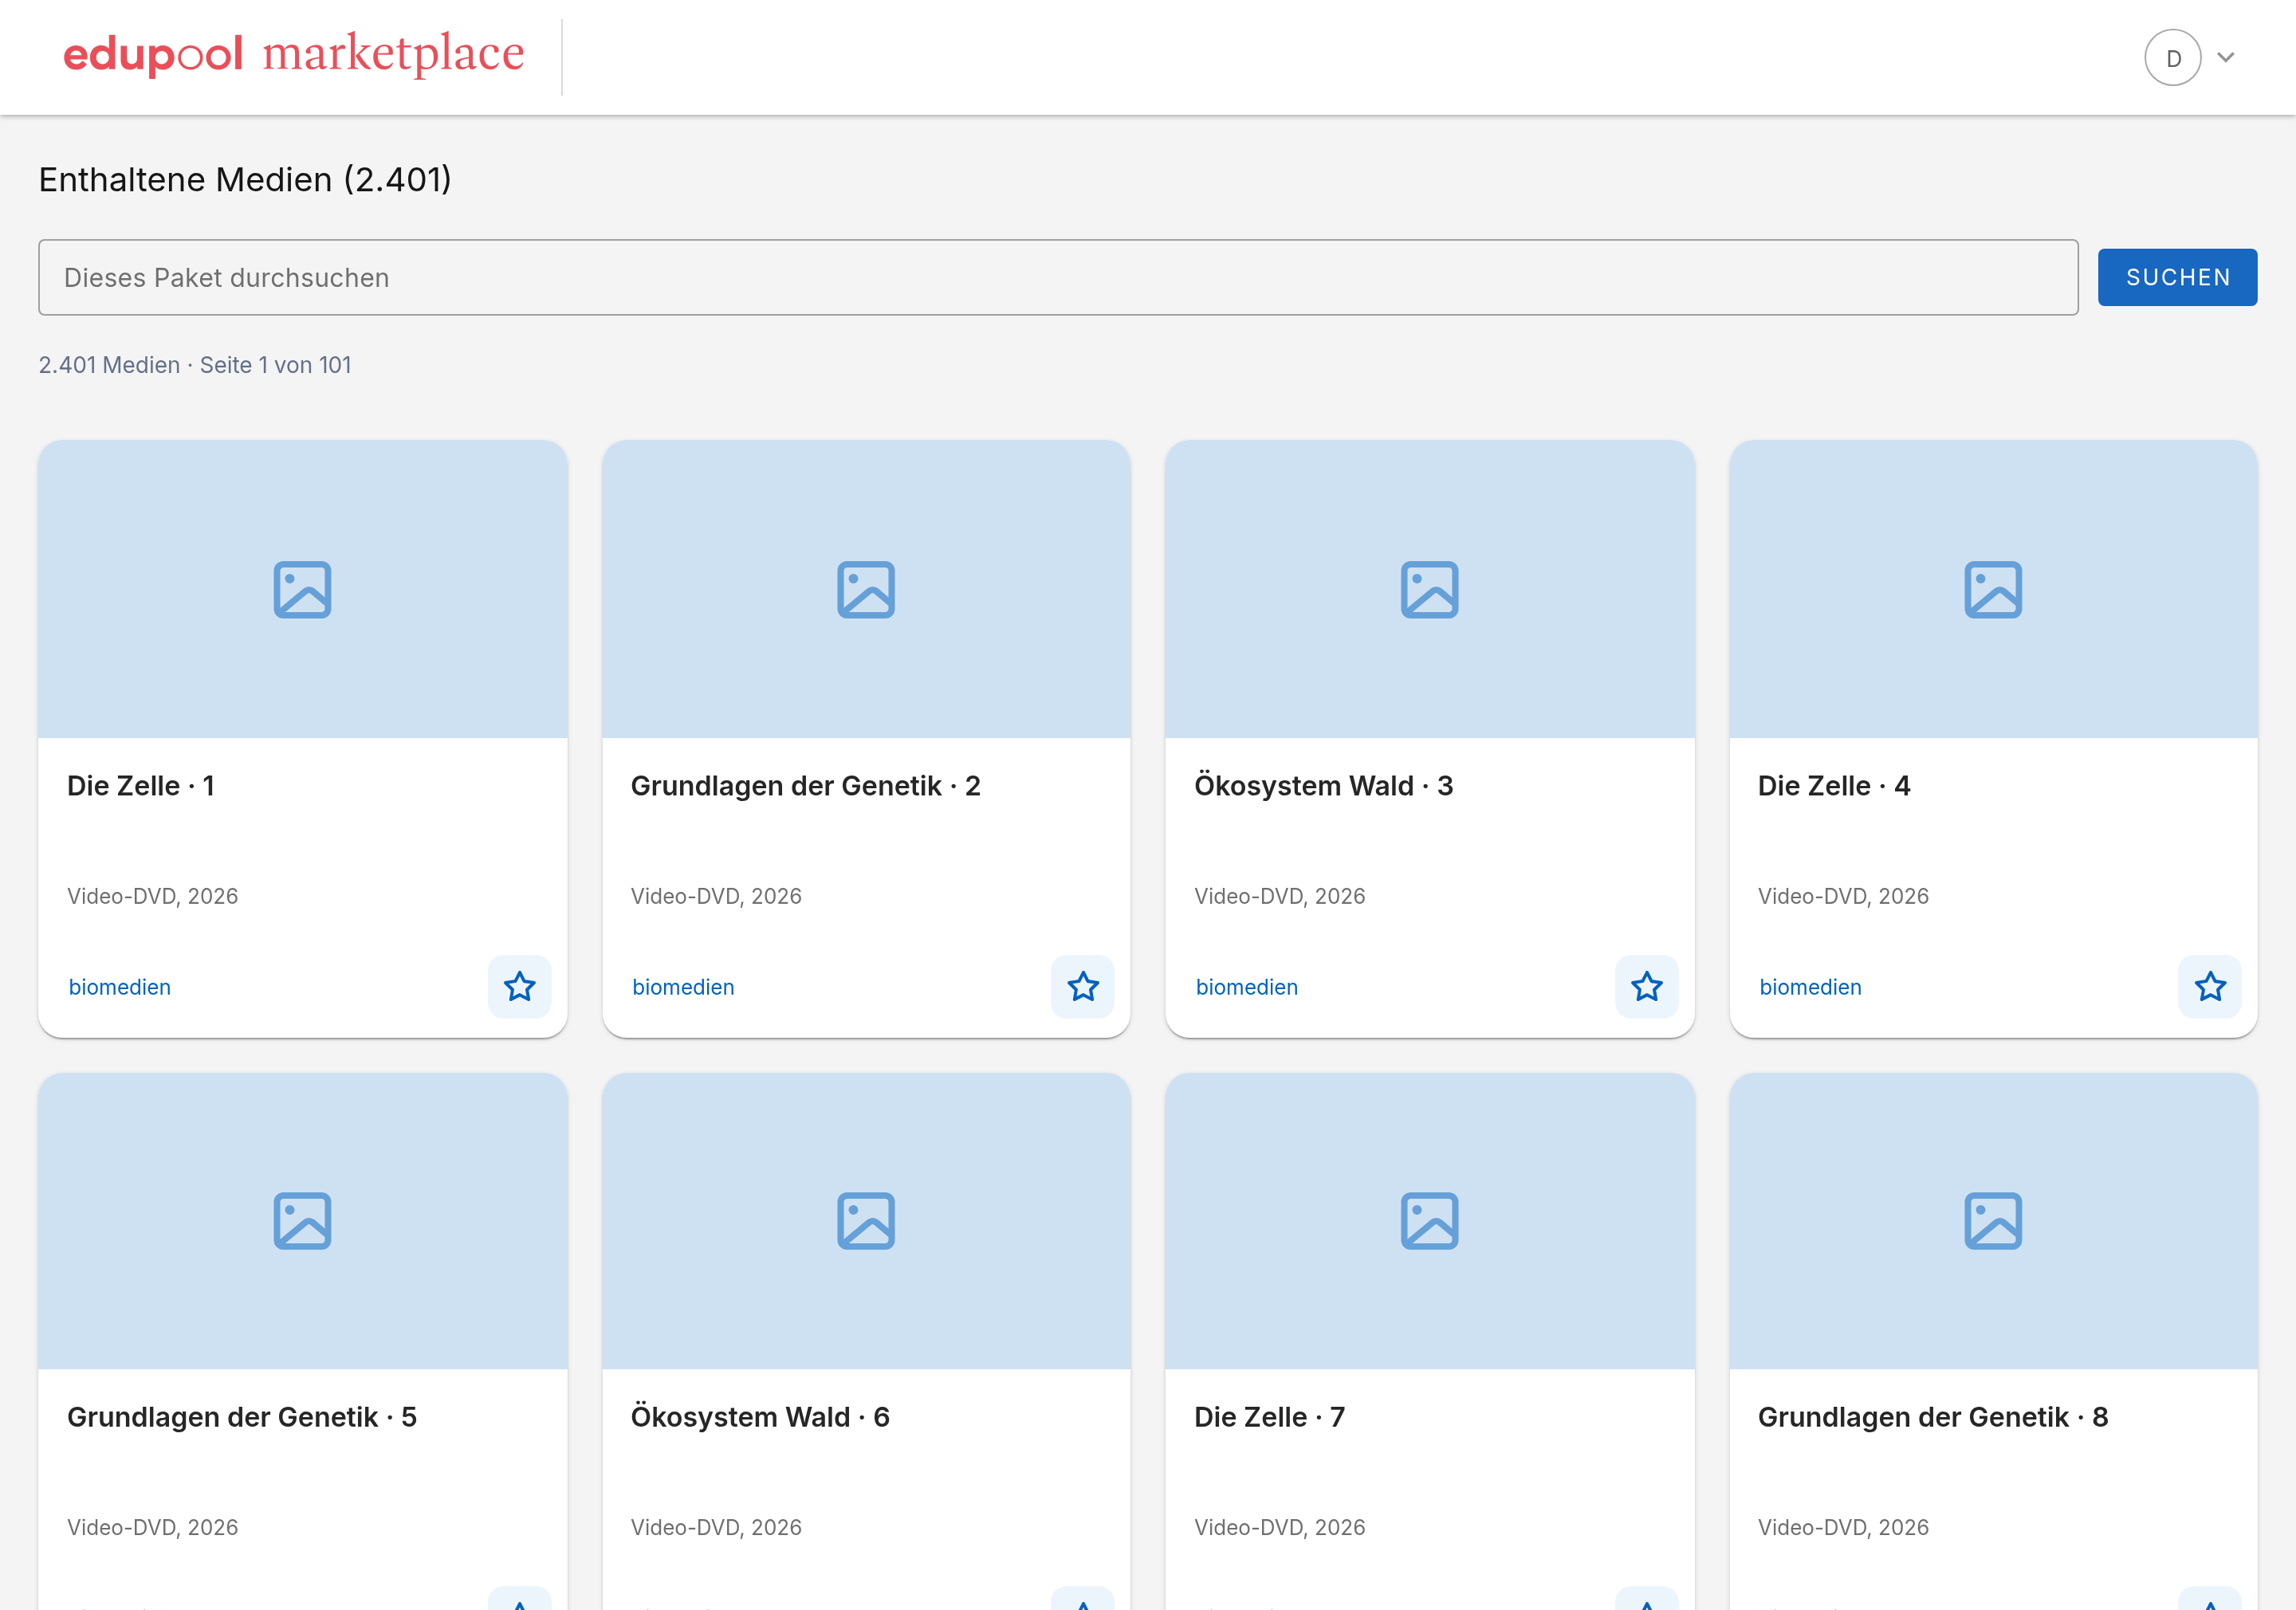Open the Die Zelle · 4 title
This screenshot has height=1610, width=2296.
[x=1834, y=786]
